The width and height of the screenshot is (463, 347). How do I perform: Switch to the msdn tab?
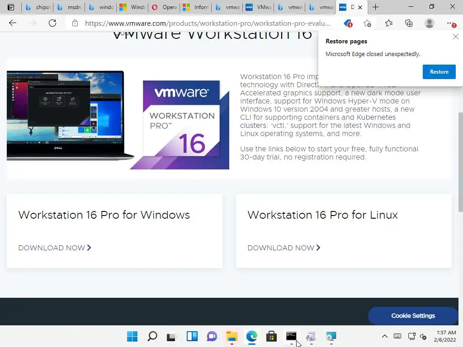pos(69,7)
